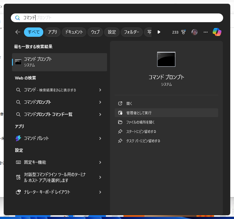Click the コマンド パレット lightning app icon
The image size is (234, 219).
[18, 138]
